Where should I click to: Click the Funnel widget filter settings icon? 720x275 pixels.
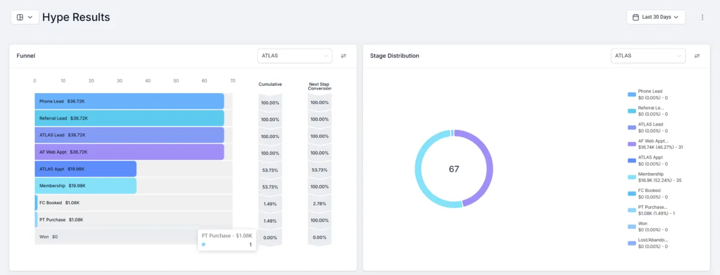344,56
